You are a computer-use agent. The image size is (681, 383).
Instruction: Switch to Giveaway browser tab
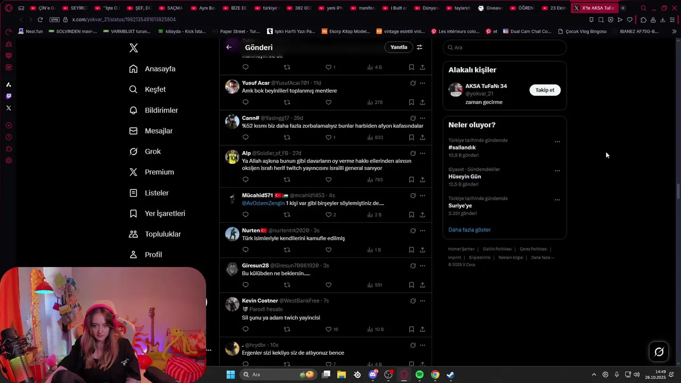(x=490, y=8)
